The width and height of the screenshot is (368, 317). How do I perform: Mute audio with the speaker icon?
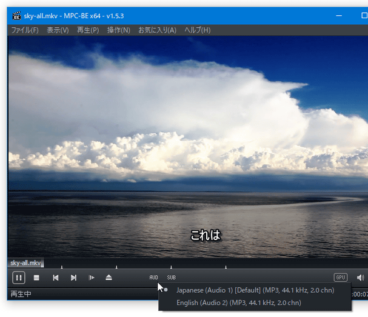coord(360,278)
